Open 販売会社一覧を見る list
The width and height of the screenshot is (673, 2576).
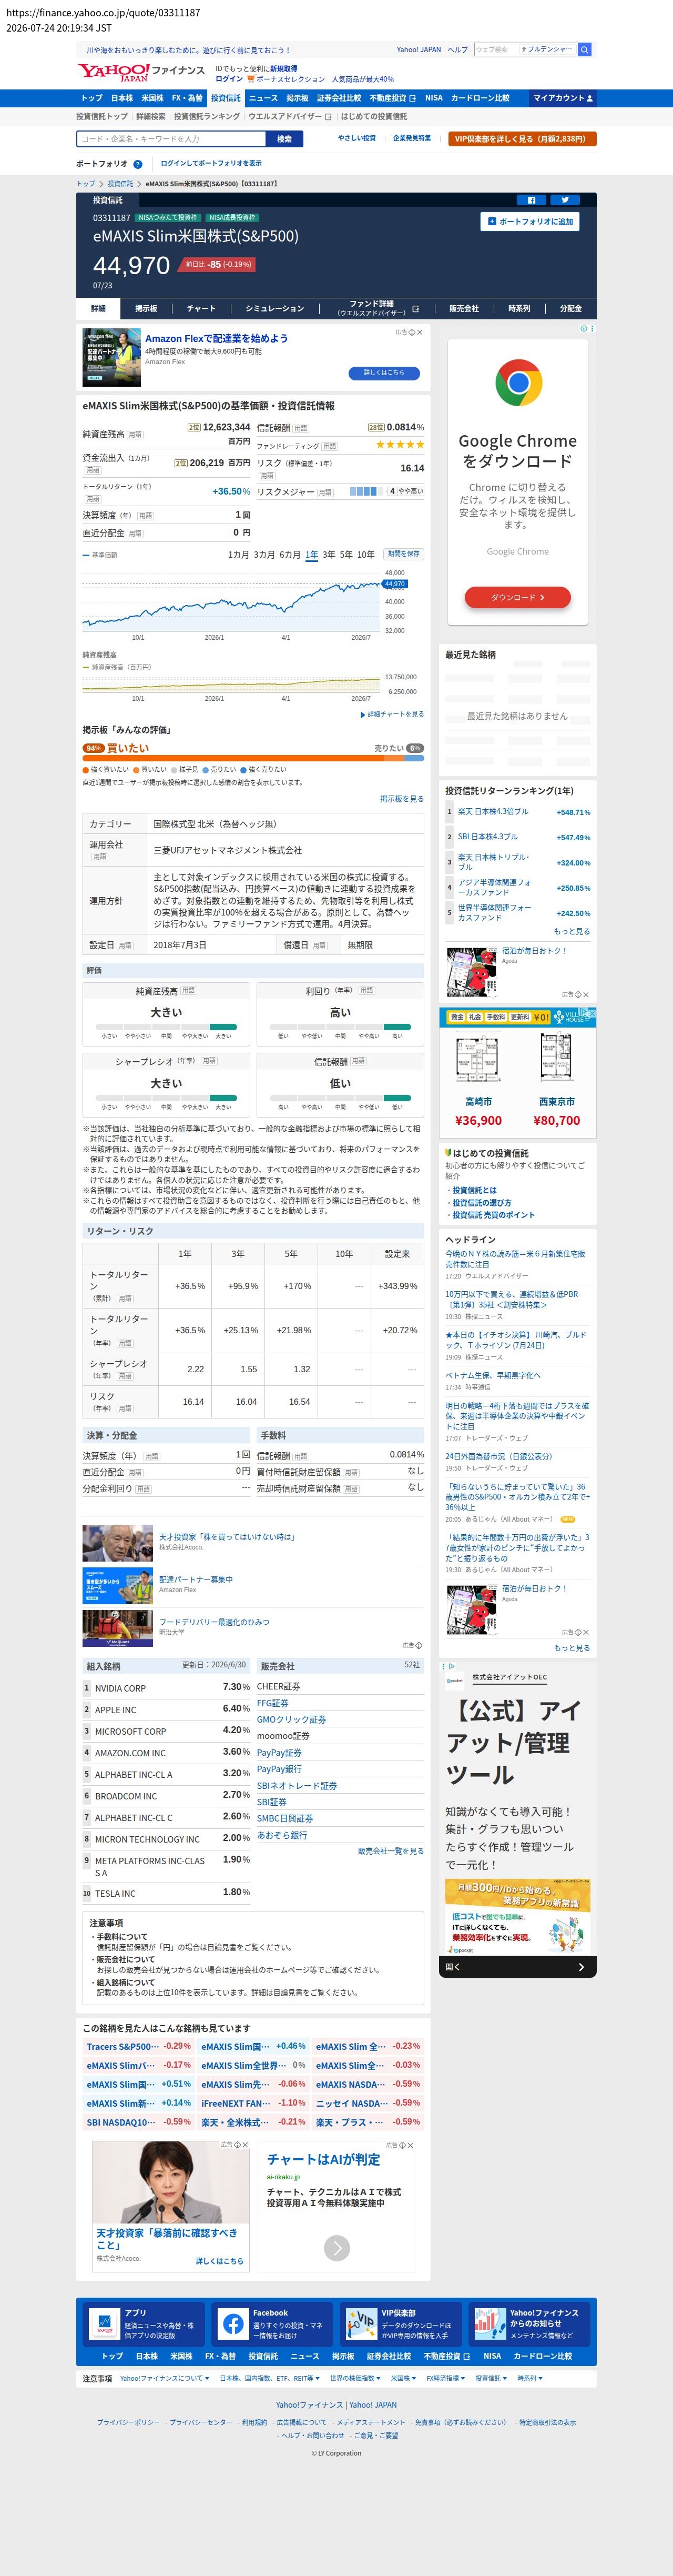391,1851
